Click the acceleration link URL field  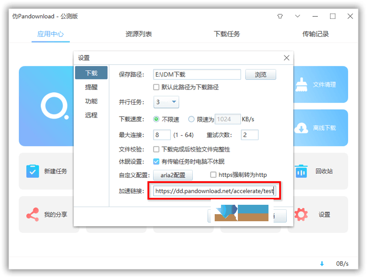click(214, 191)
